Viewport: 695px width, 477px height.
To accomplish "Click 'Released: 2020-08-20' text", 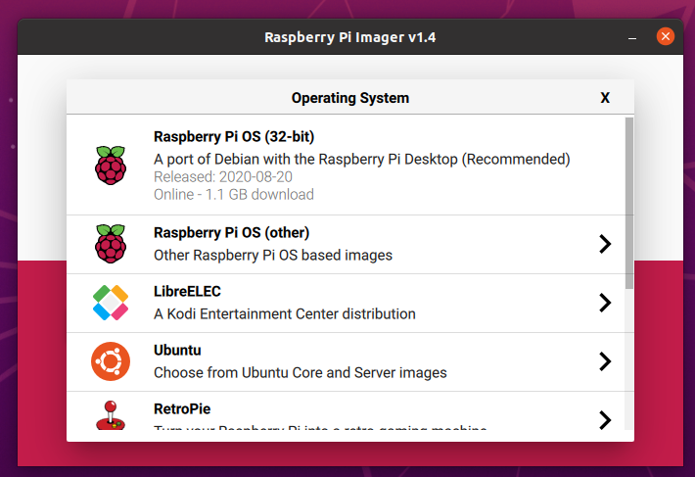I will [223, 177].
